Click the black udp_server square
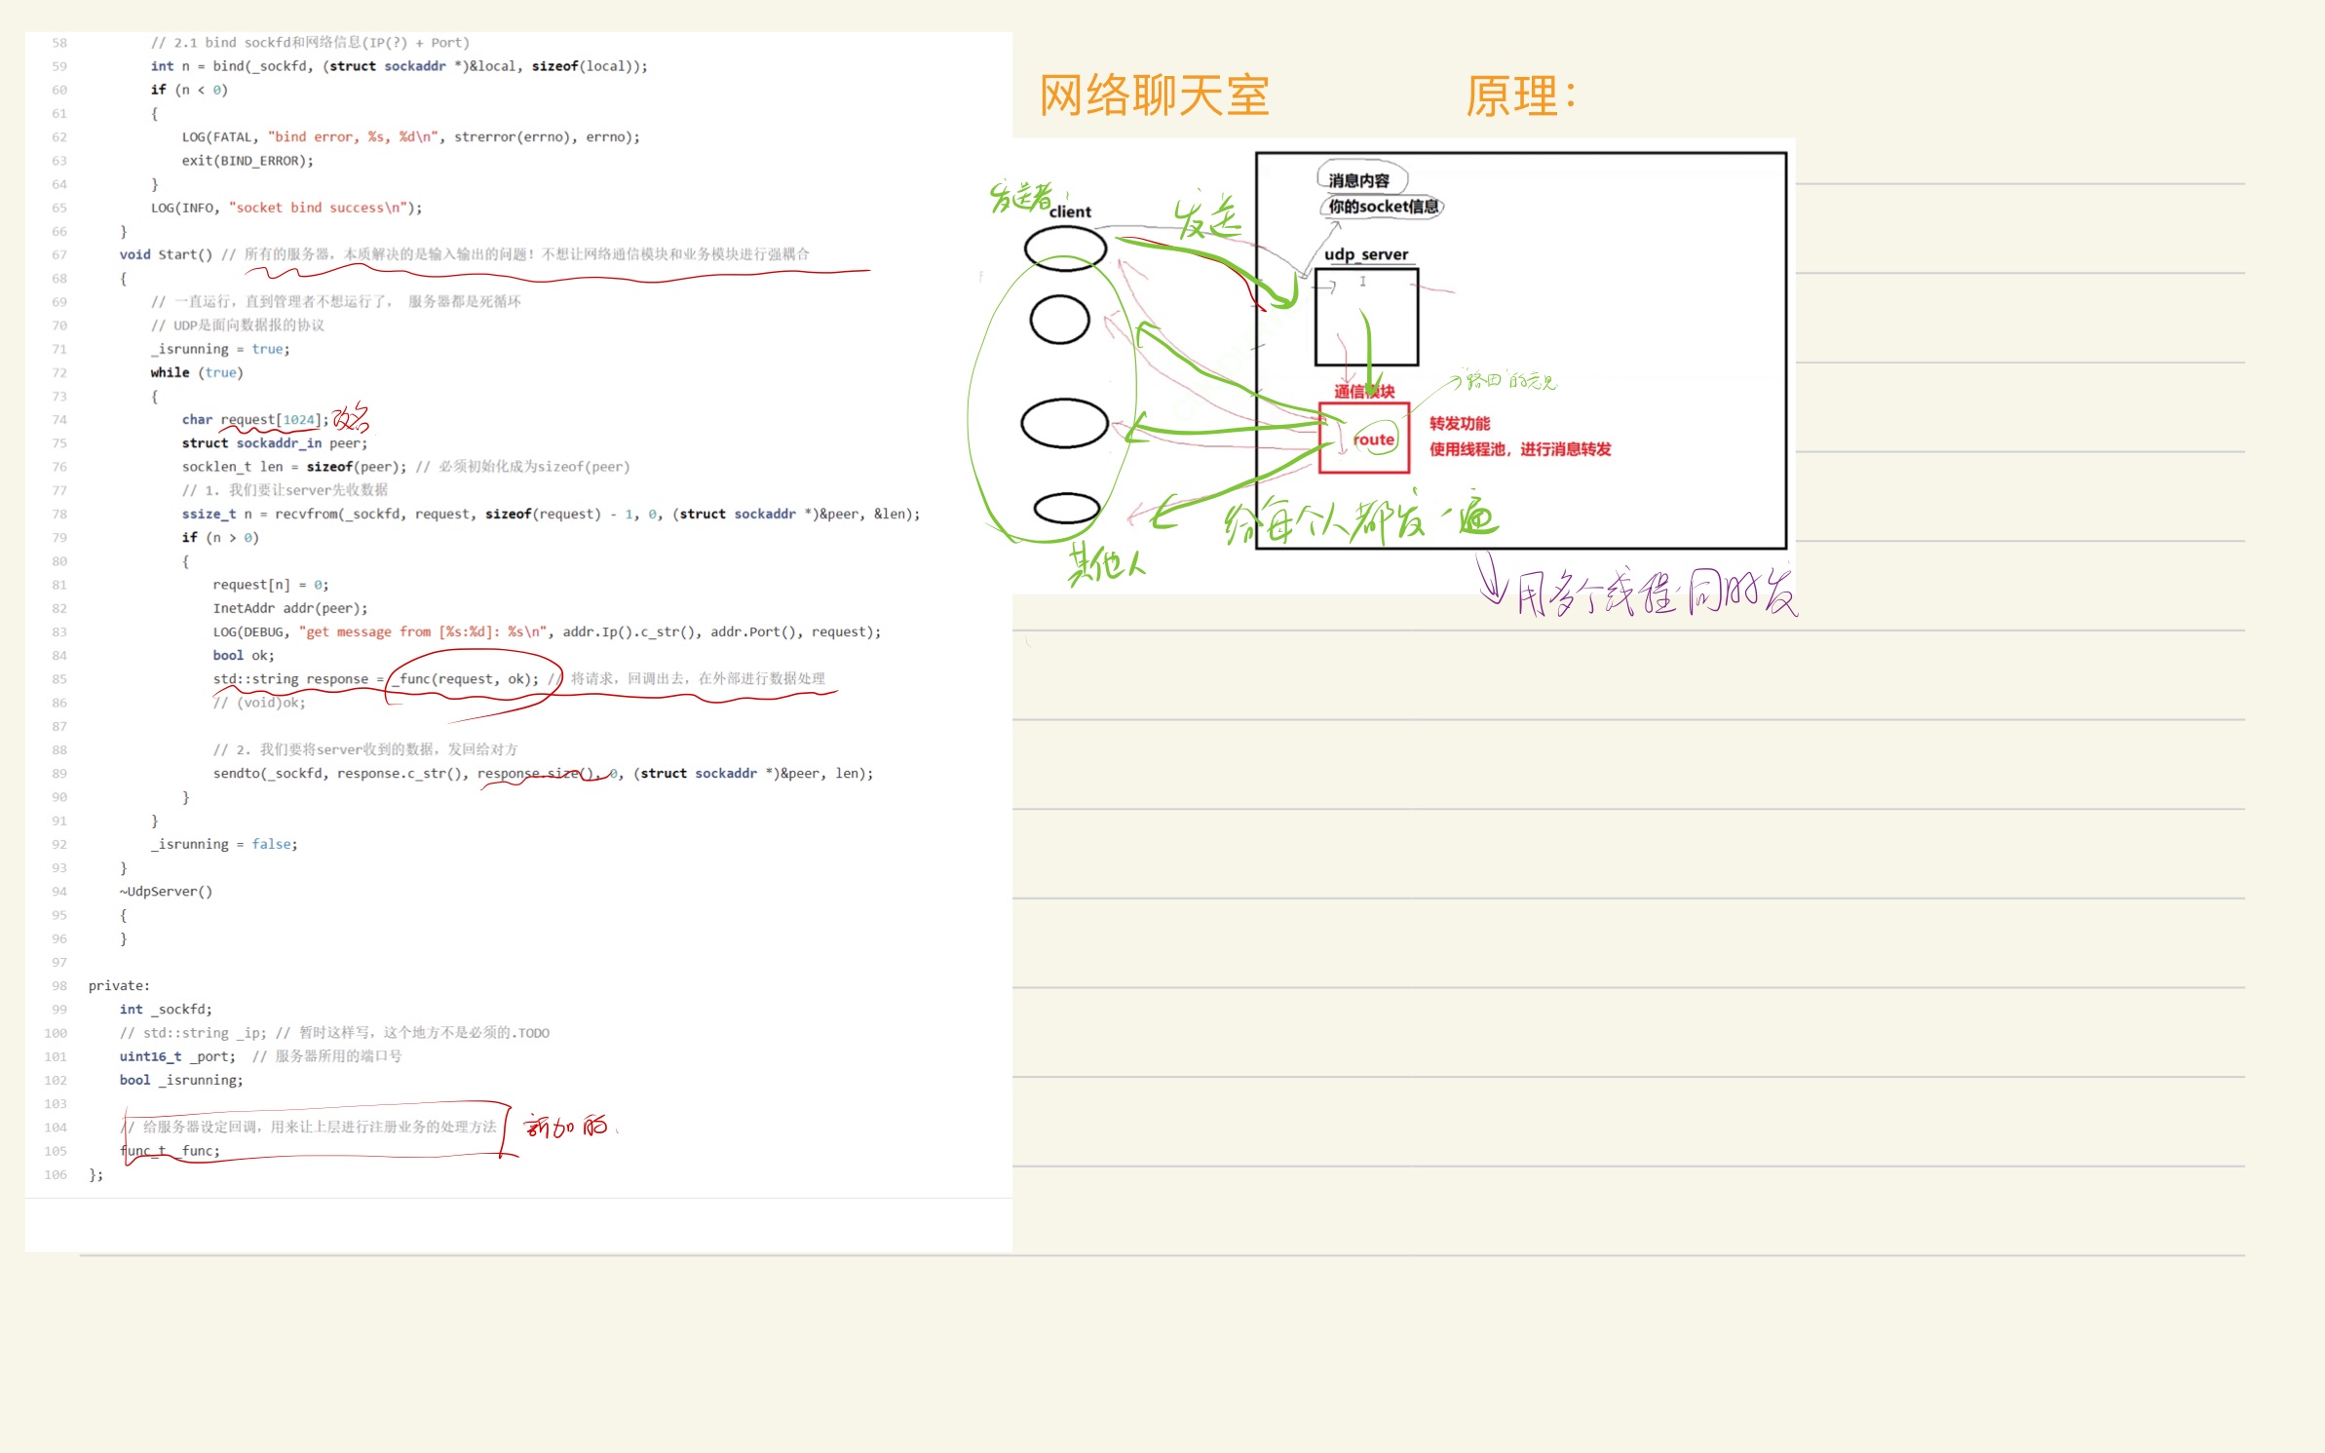The image size is (2325, 1453). [x=1366, y=318]
